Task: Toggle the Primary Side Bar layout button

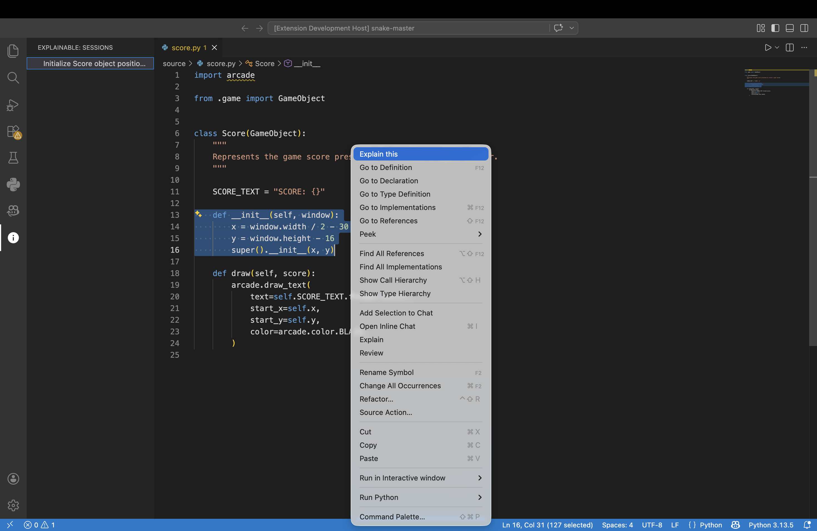Action: click(775, 28)
